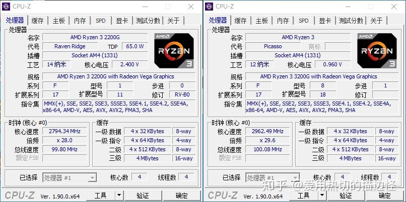Click core voltage 0.960 V

pyautogui.click(x=332, y=64)
